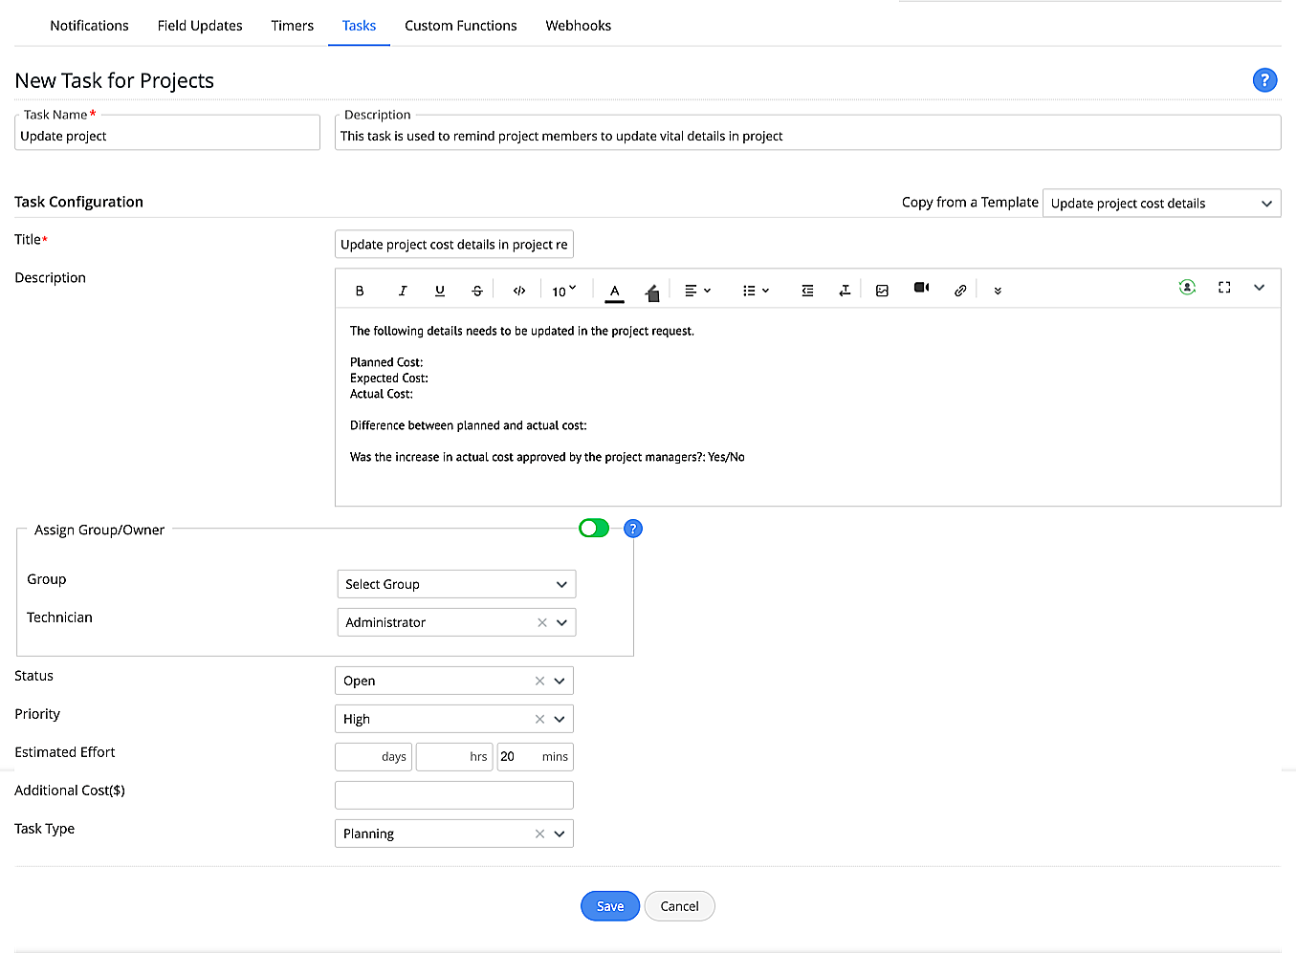Disable the Assign Group/Owner toggle
The width and height of the screenshot is (1296, 953).
click(x=593, y=528)
